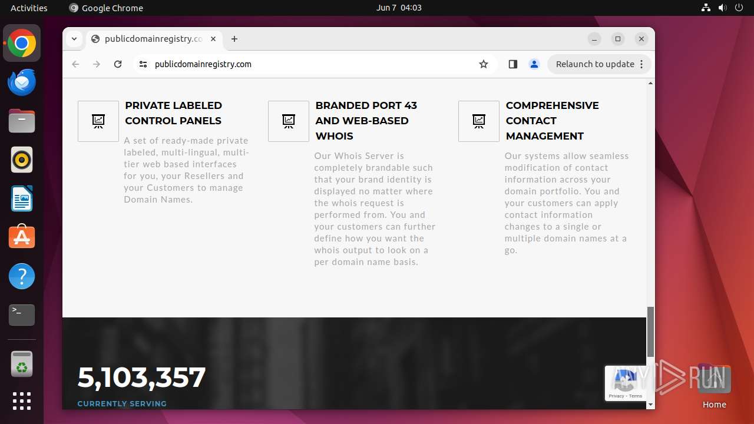This screenshot has width=754, height=424.
Task: Open volume icon in system tray
Action: [723, 8]
